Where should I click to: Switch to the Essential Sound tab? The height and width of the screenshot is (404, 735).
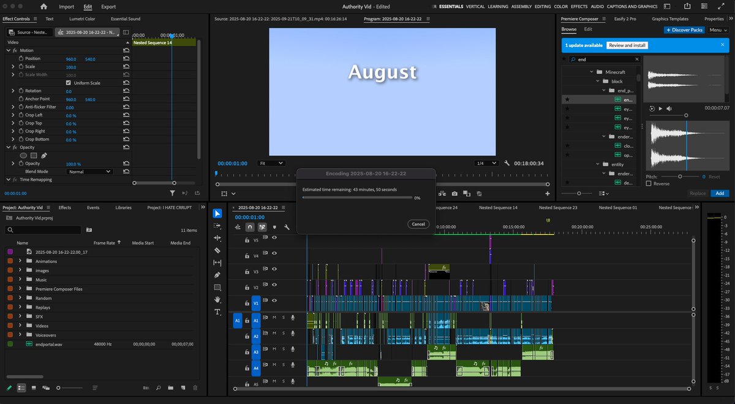[x=125, y=19]
